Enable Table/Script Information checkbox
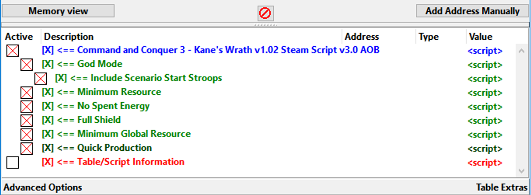Image resolution: width=531 pixels, height=195 pixels. [x=12, y=163]
